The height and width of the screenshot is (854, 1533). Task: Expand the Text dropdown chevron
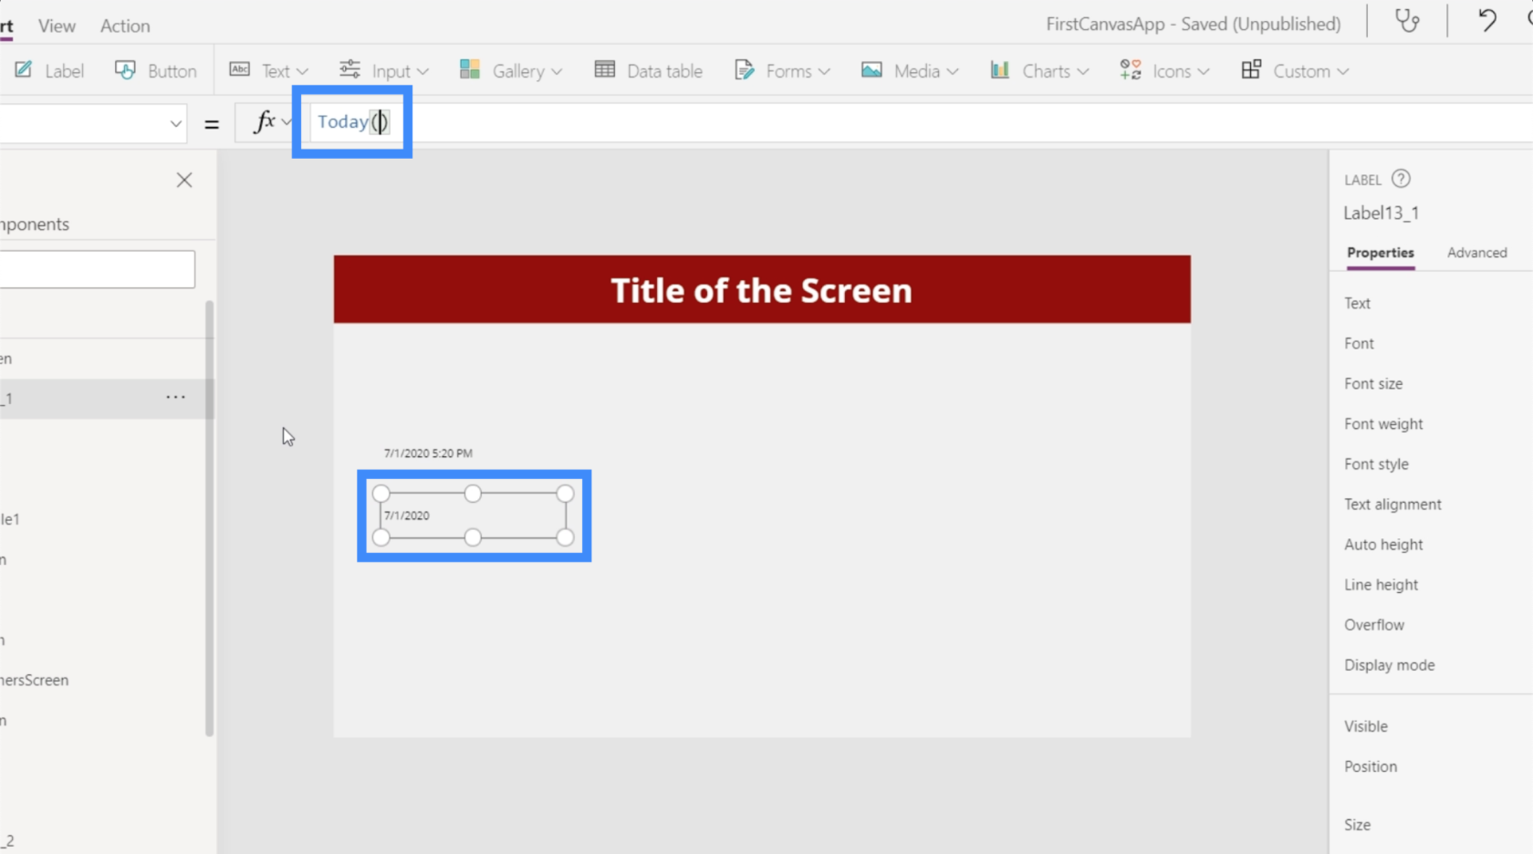tap(302, 71)
